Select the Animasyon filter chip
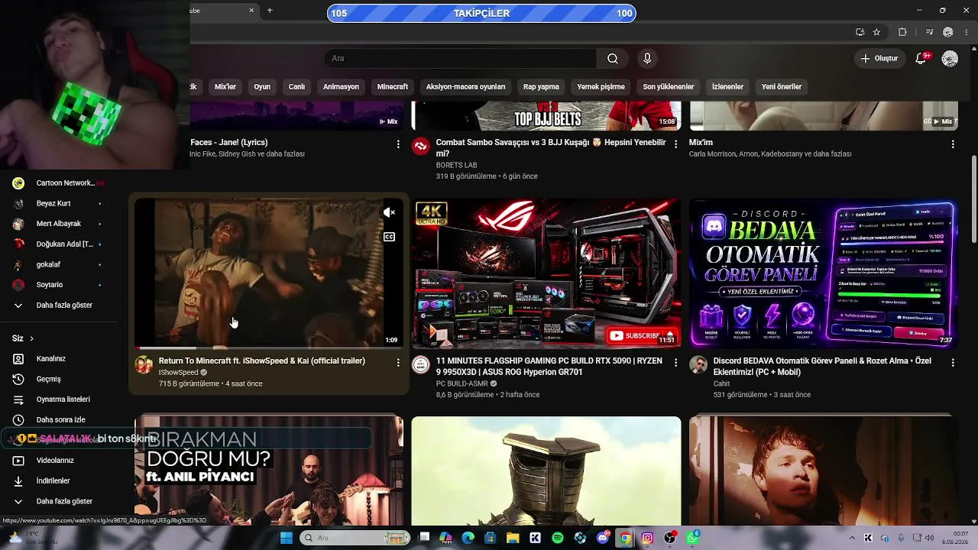Viewport: 978px width, 550px height. point(341,87)
